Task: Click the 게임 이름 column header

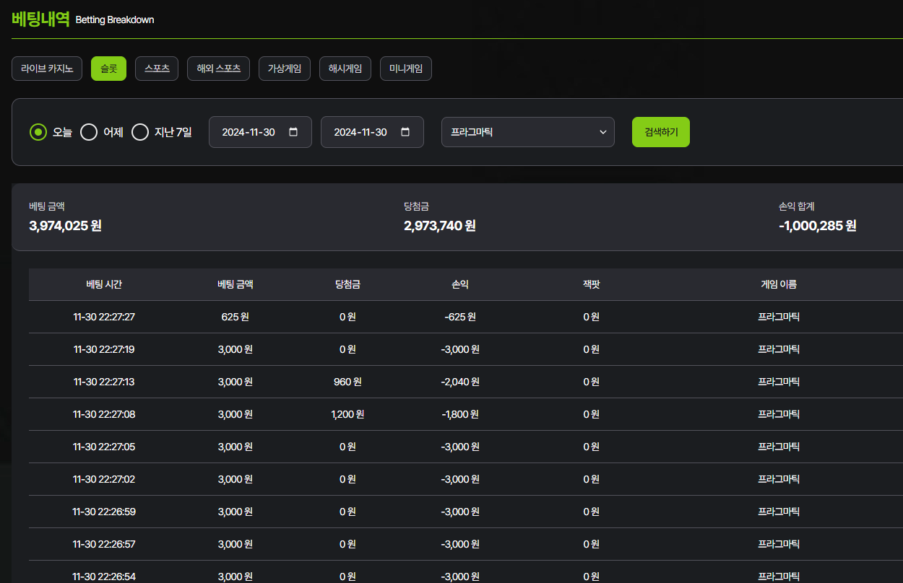Action: [x=779, y=284]
